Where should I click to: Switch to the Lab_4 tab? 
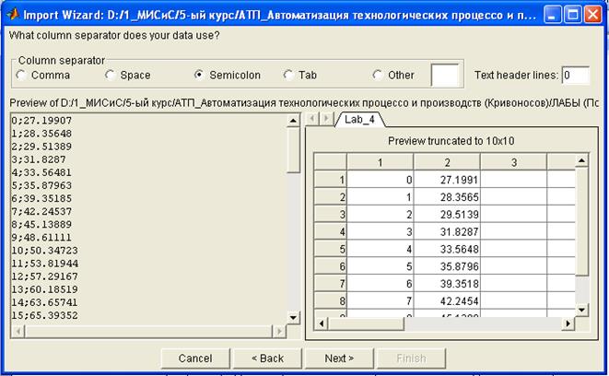(358, 120)
